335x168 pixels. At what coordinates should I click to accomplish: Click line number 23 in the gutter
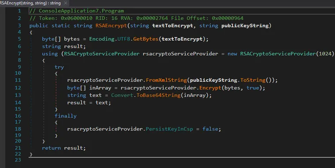(18, 160)
